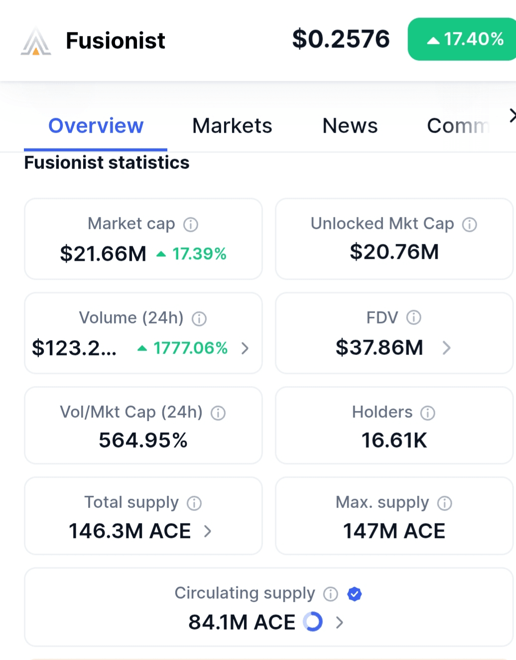Open the Volume (24h) info tooltip icon
516x660 pixels.
pos(199,319)
